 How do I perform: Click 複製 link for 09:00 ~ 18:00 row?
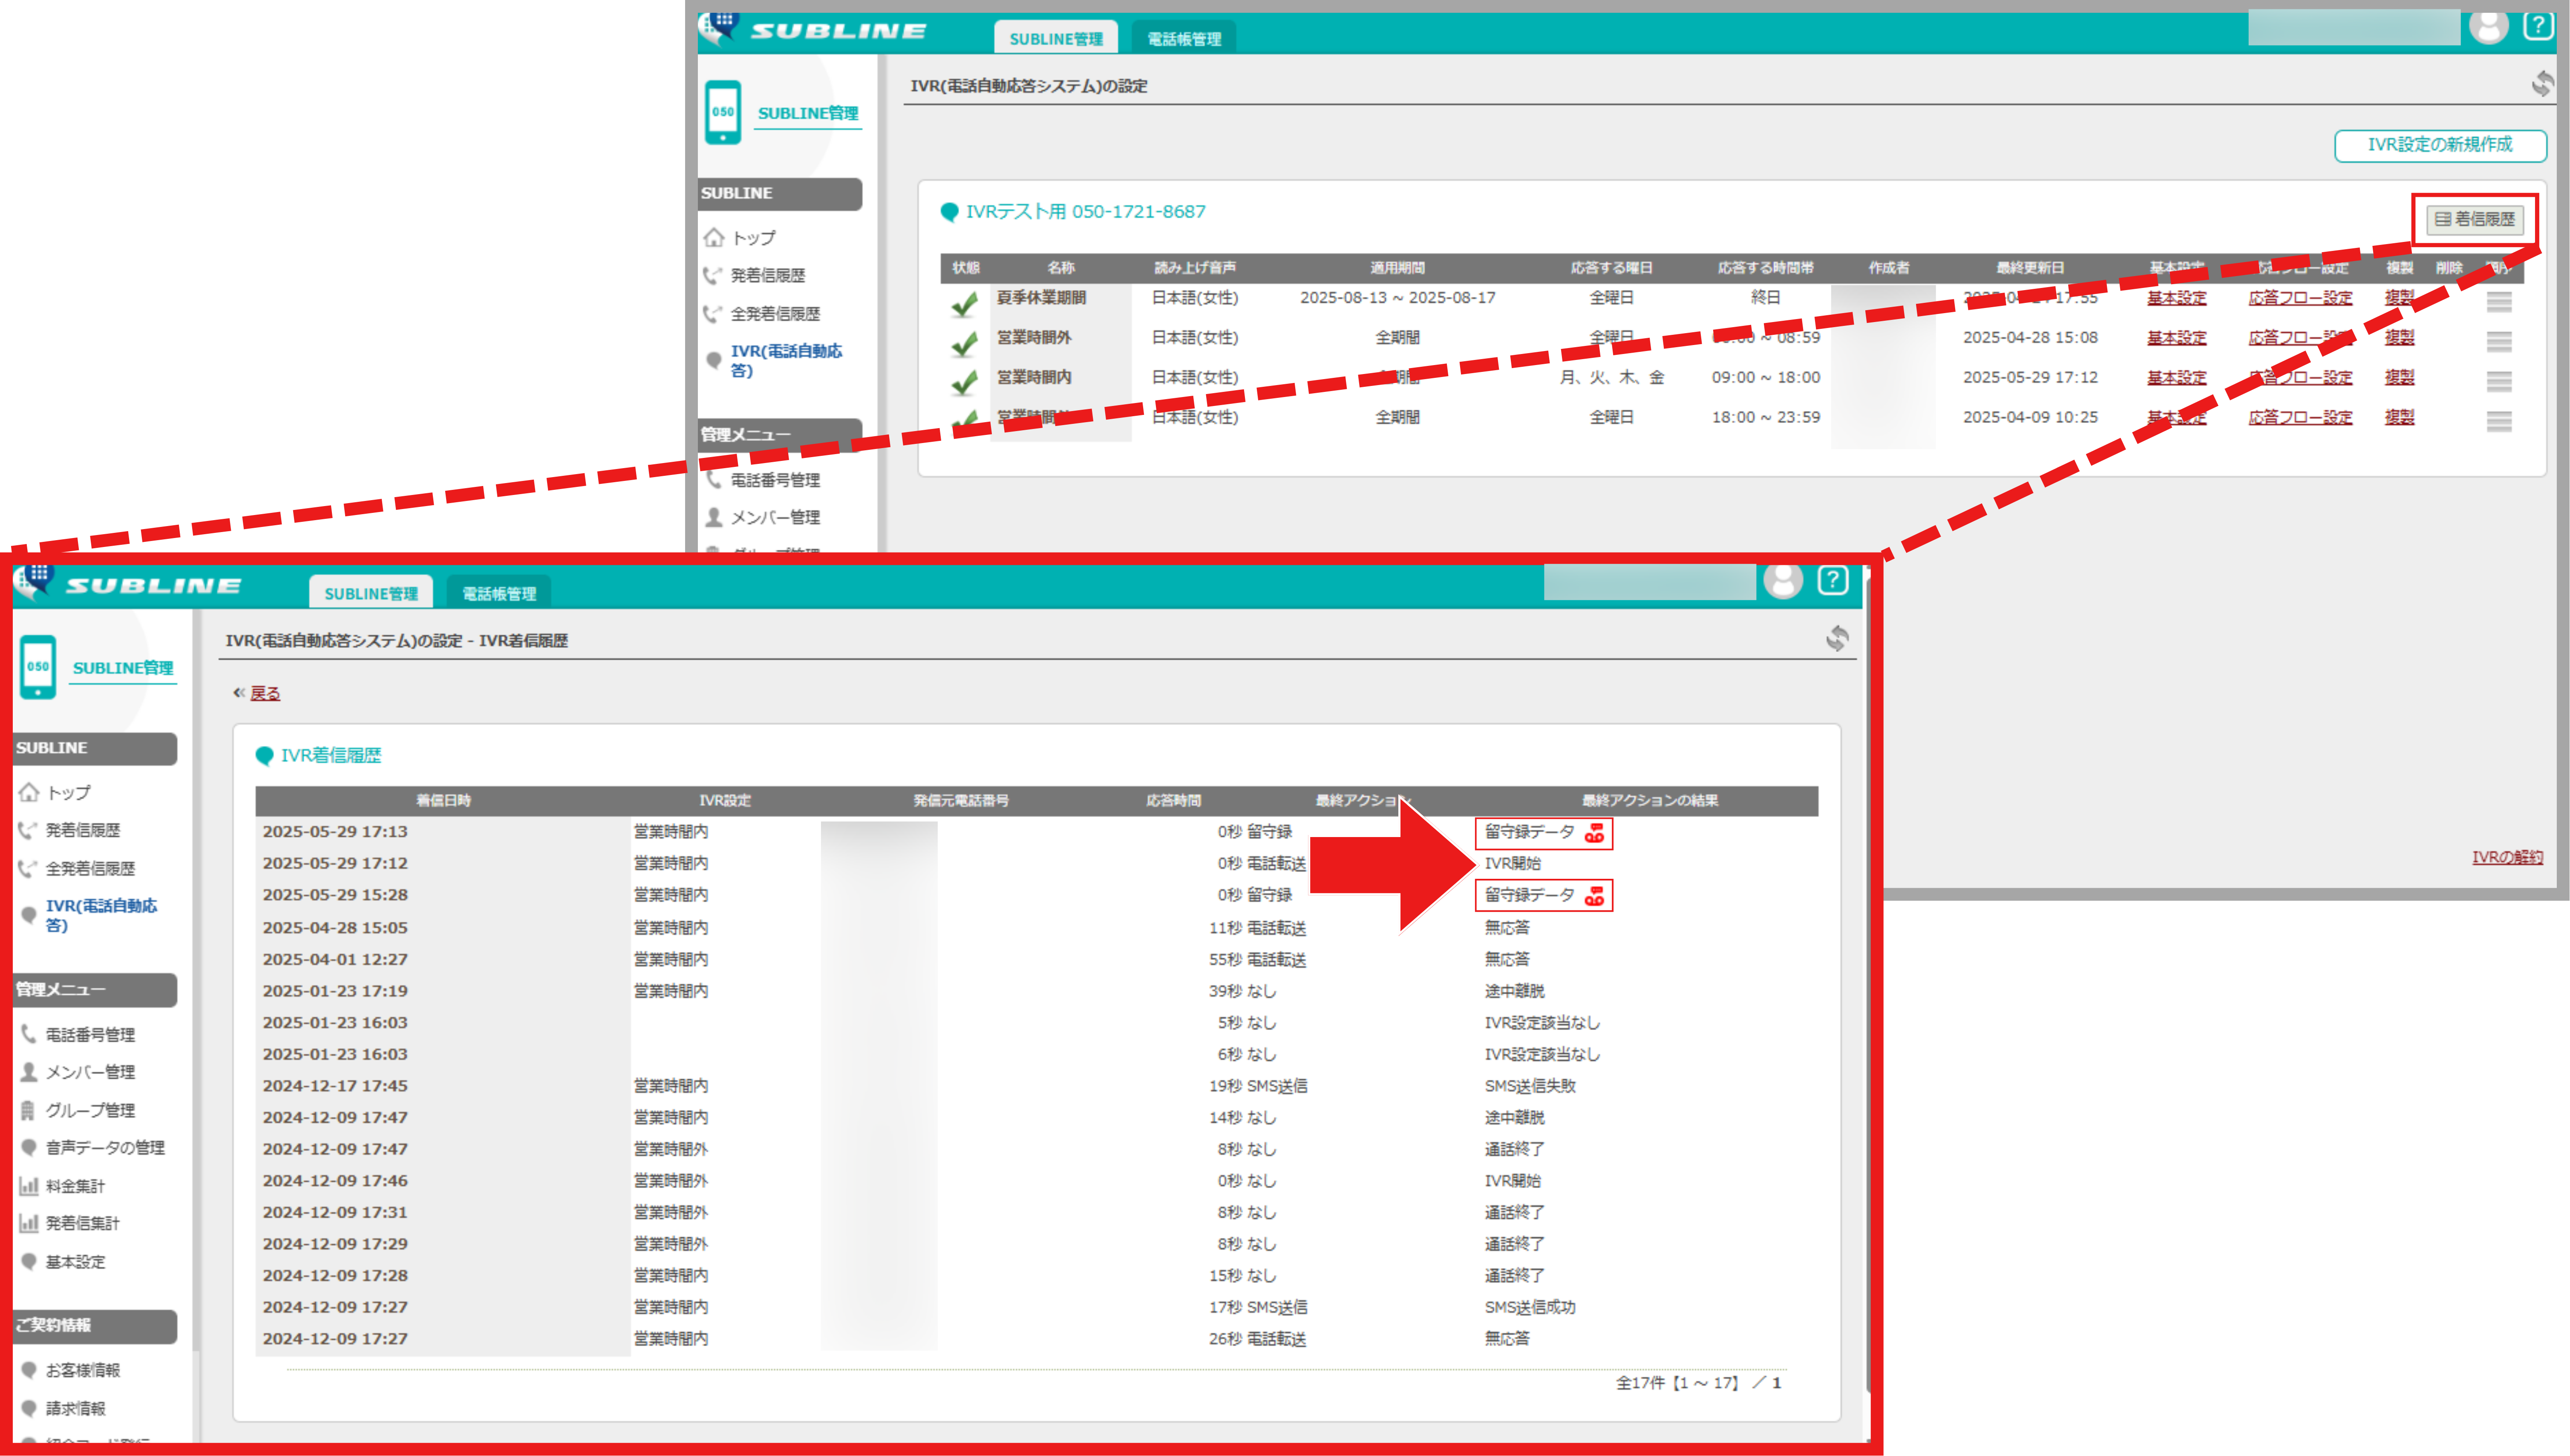click(x=2399, y=377)
